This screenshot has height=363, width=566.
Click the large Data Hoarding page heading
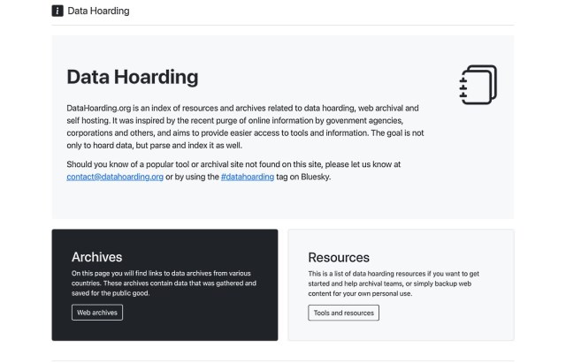[133, 77]
